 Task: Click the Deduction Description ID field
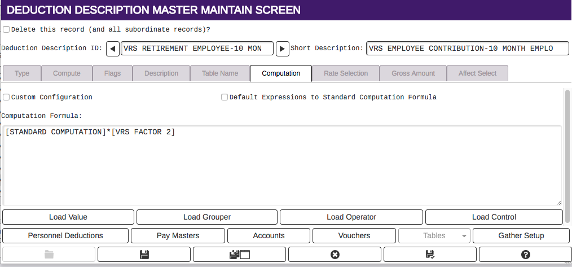click(x=197, y=48)
